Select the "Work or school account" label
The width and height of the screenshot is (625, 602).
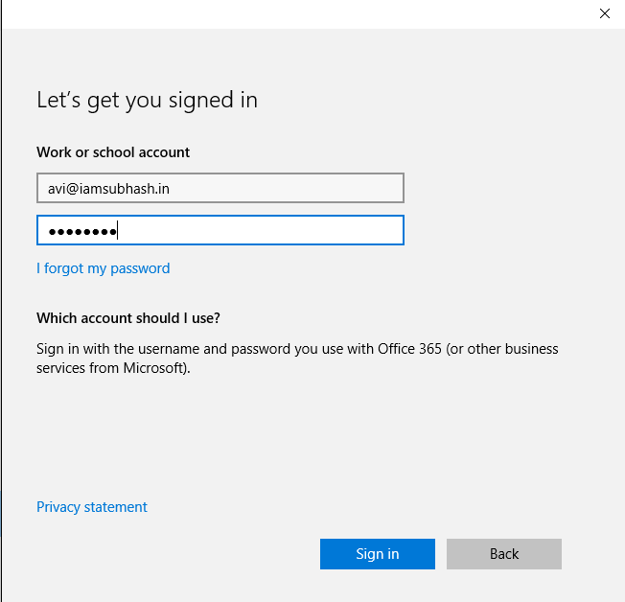(113, 152)
